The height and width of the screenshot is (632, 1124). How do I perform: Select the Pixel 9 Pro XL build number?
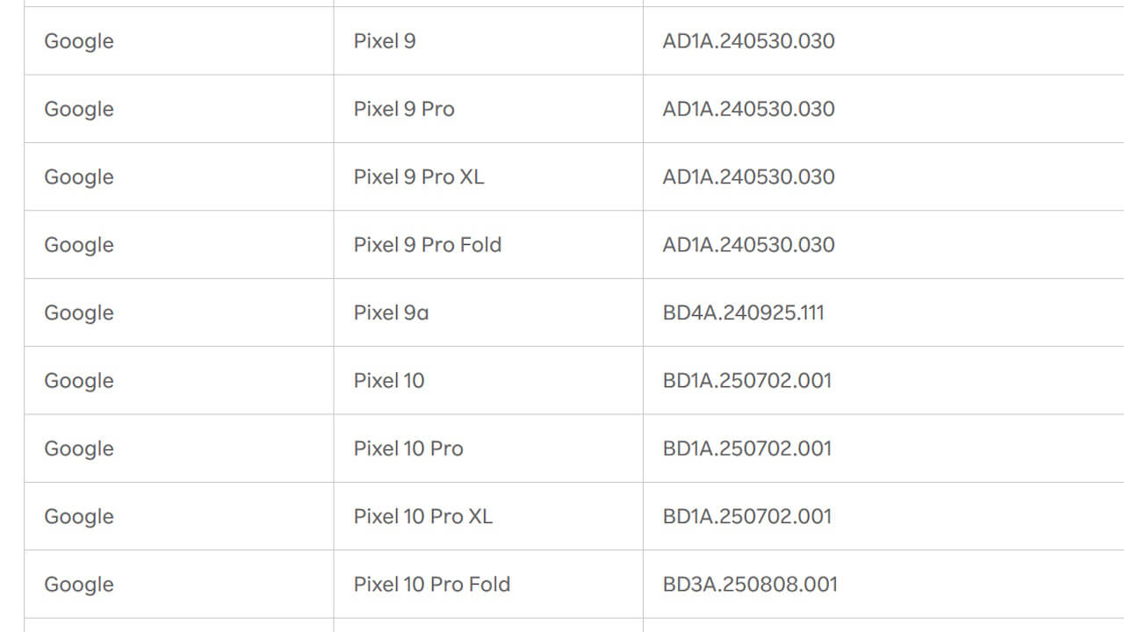tap(749, 176)
